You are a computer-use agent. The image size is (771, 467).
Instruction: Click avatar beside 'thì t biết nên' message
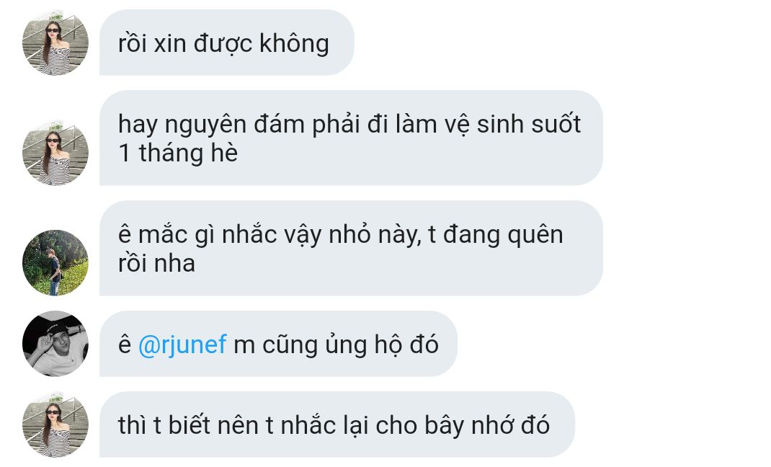pos(55,424)
